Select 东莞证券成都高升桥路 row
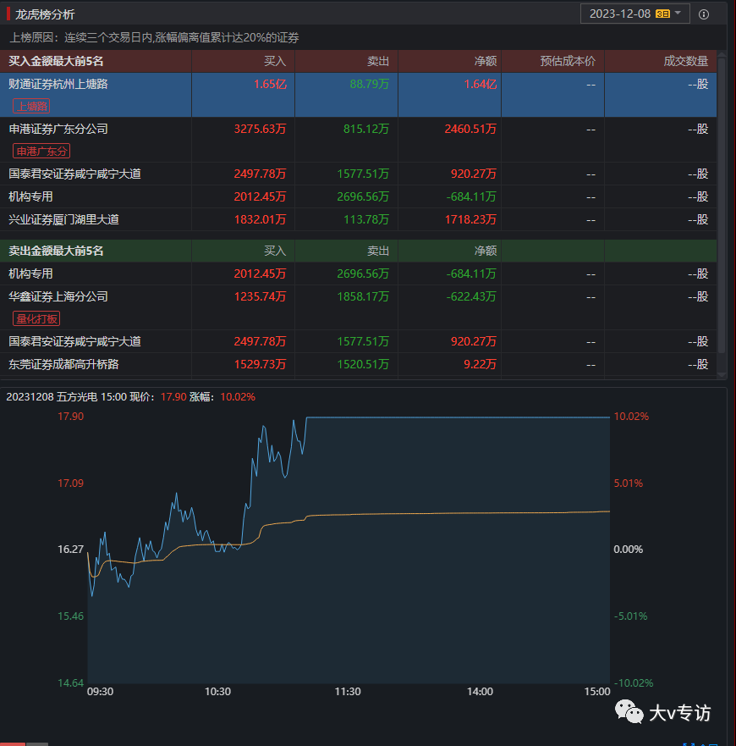The width and height of the screenshot is (736, 746). pyautogui.click(x=358, y=364)
